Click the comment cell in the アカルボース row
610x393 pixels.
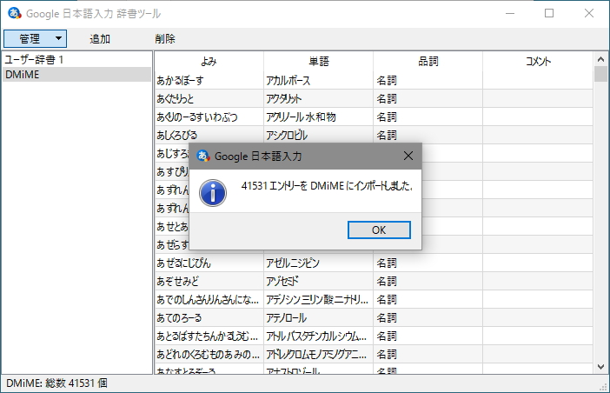(538, 81)
